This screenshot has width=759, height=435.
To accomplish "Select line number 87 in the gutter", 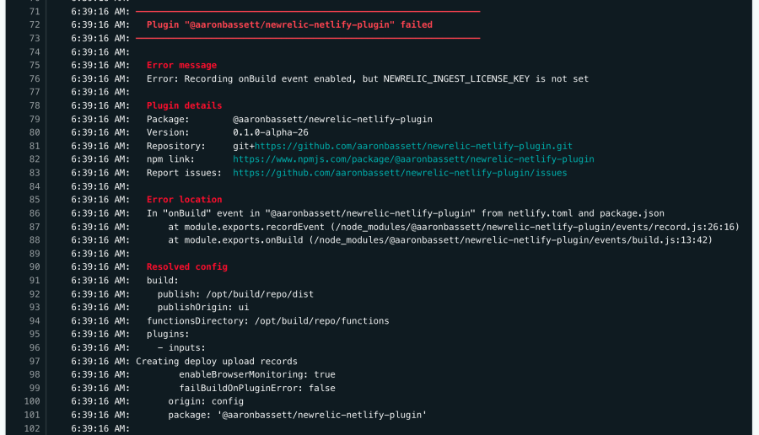I will (35, 227).
